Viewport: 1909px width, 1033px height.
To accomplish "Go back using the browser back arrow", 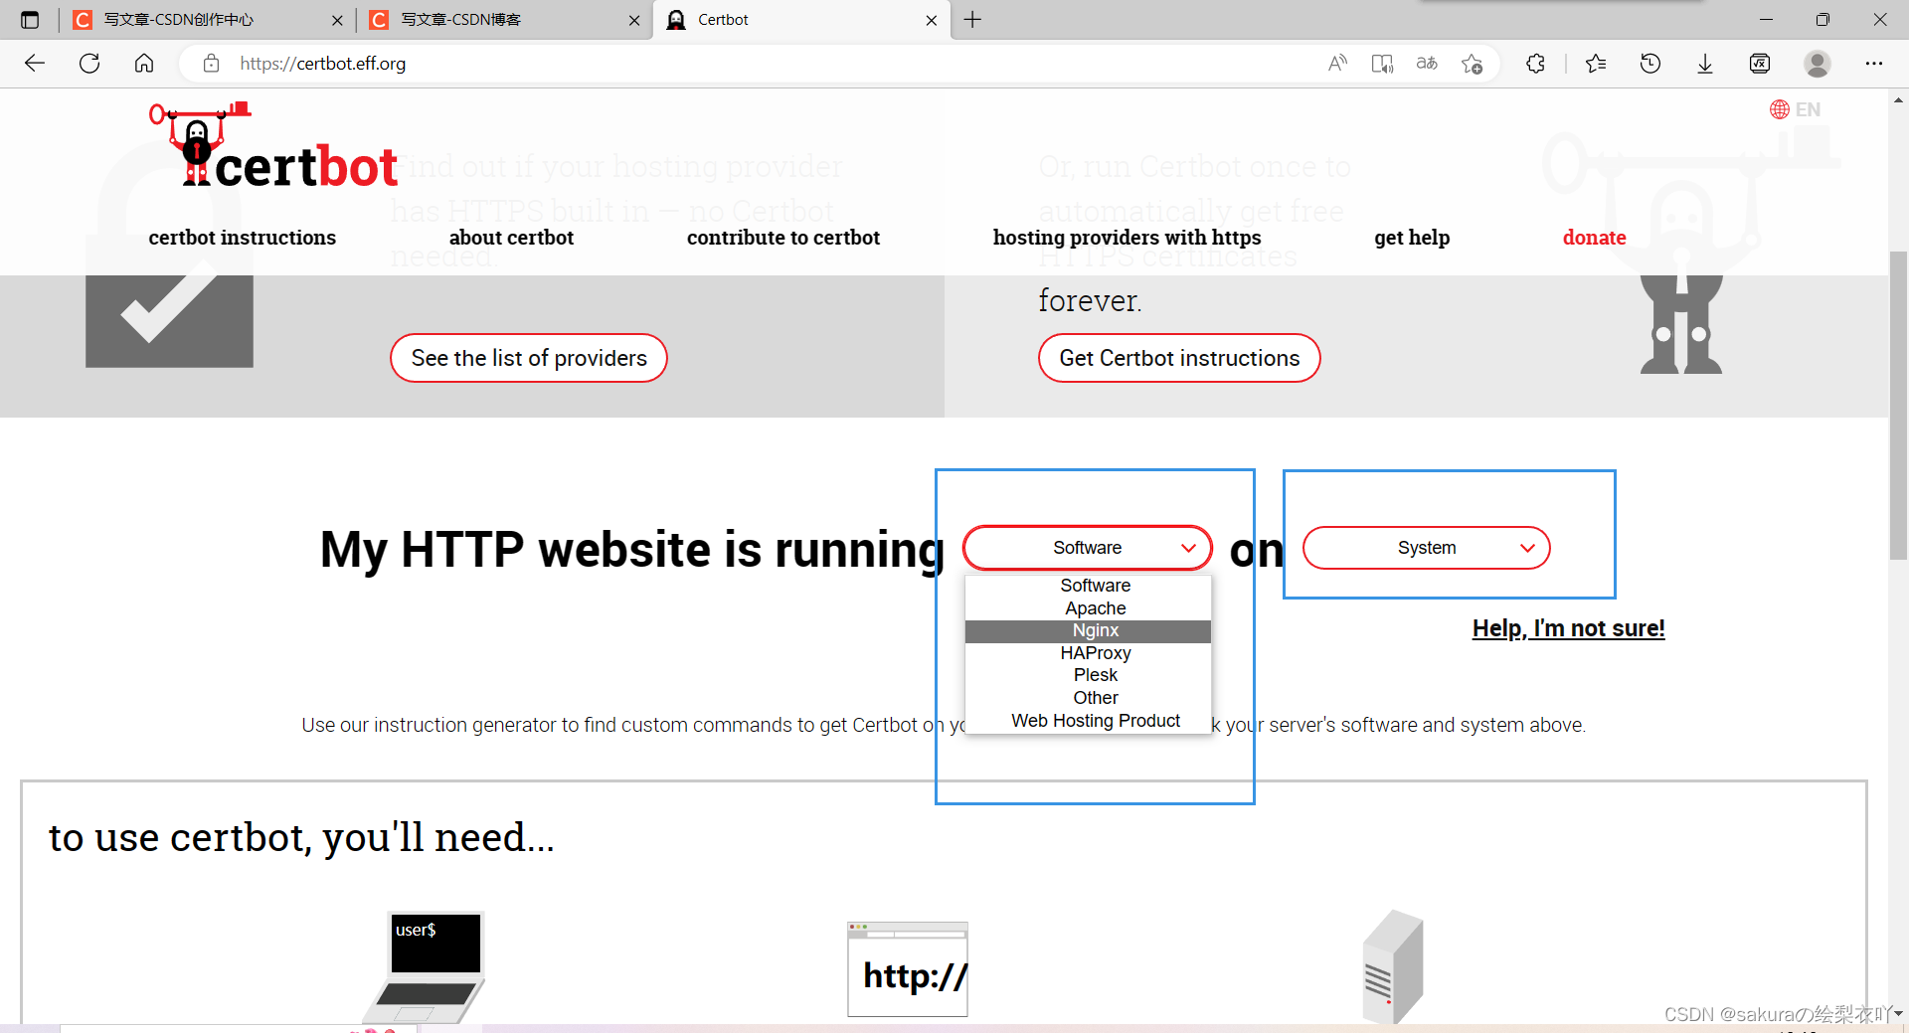I will [x=35, y=64].
